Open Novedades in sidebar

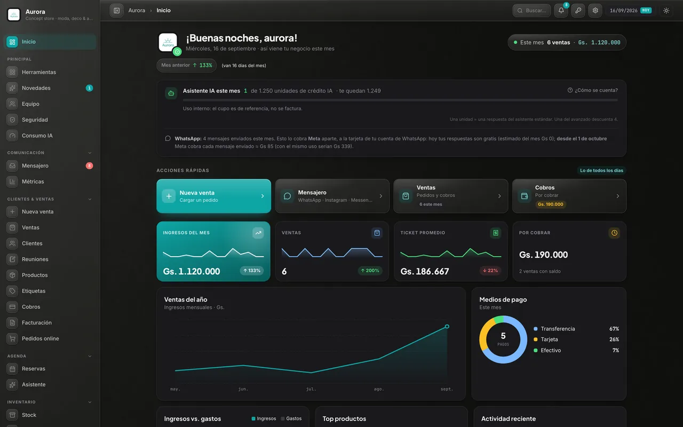point(50,88)
